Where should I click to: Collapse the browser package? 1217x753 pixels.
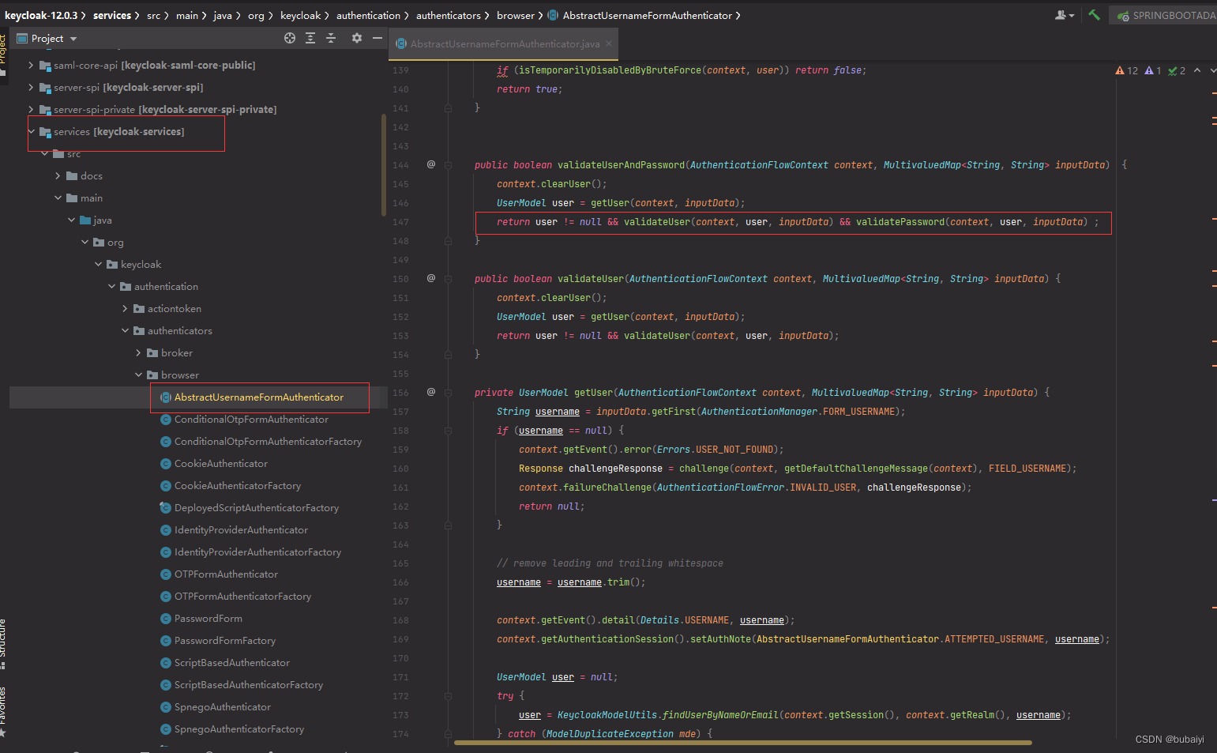(x=138, y=375)
